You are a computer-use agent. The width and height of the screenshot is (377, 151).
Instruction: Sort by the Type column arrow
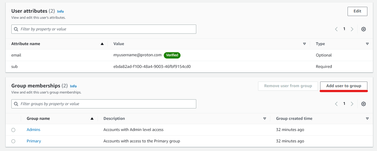367,44
